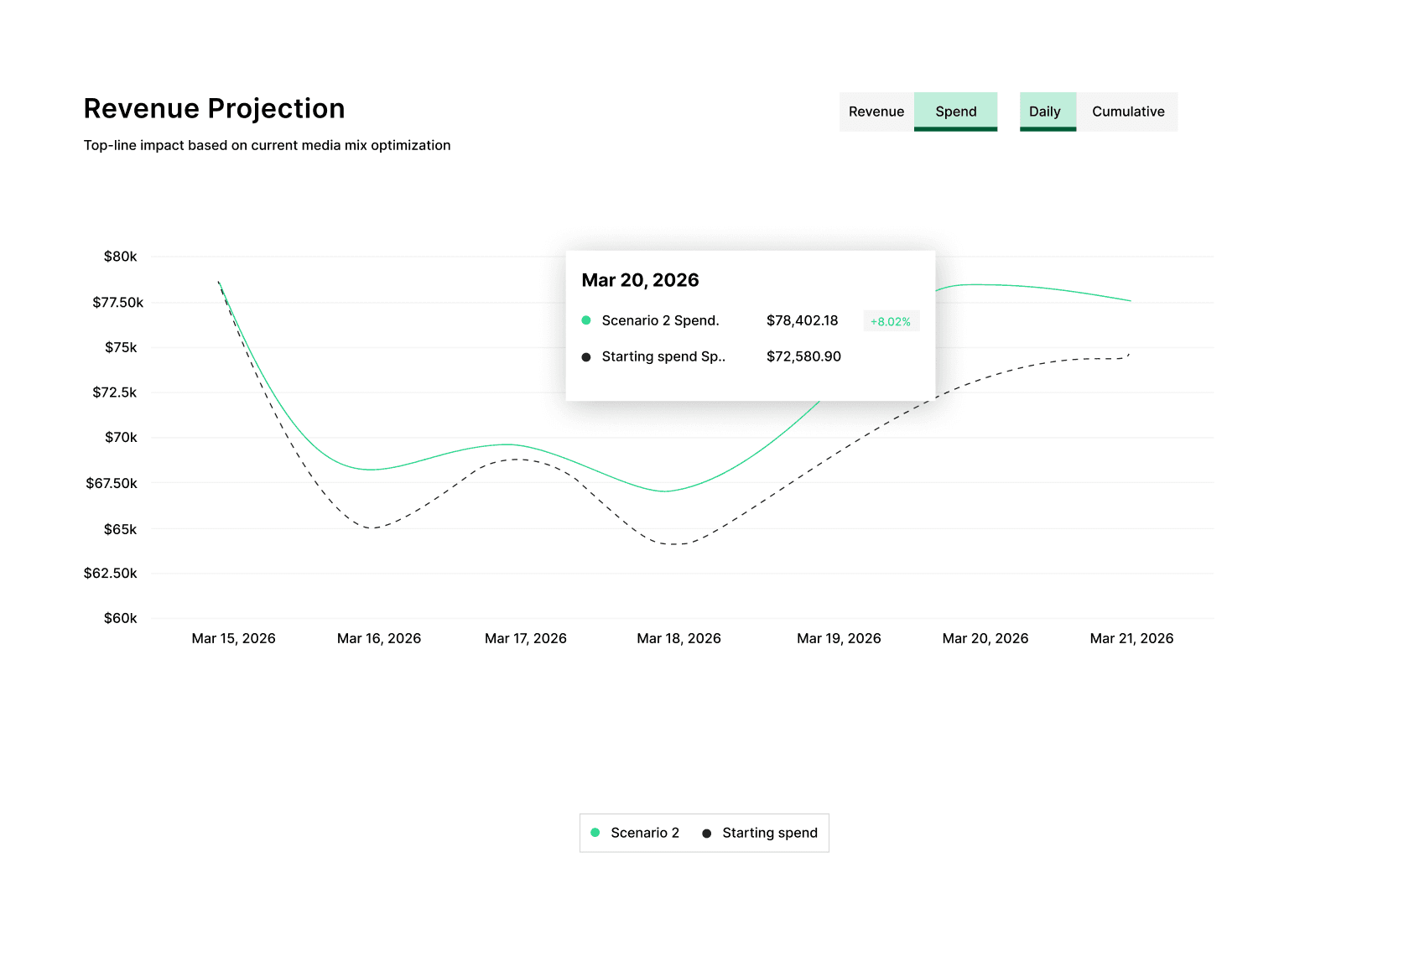The image size is (1409, 956).
Task: Toggle the chart to Daily mode
Action: pyautogui.click(x=1045, y=112)
